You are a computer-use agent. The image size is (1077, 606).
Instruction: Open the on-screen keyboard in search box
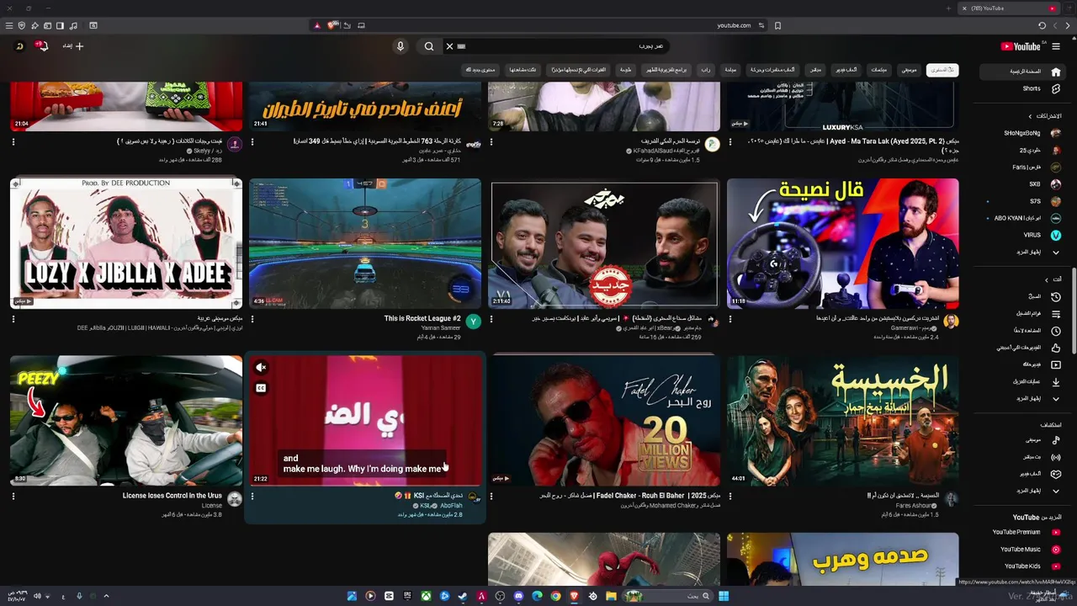tap(461, 46)
